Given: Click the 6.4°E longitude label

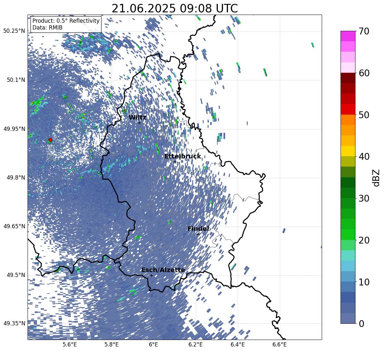Looking at the screenshot, I should [x=237, y=345].
